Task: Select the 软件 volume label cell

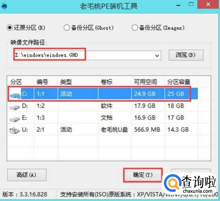Action: coord(106,106)
